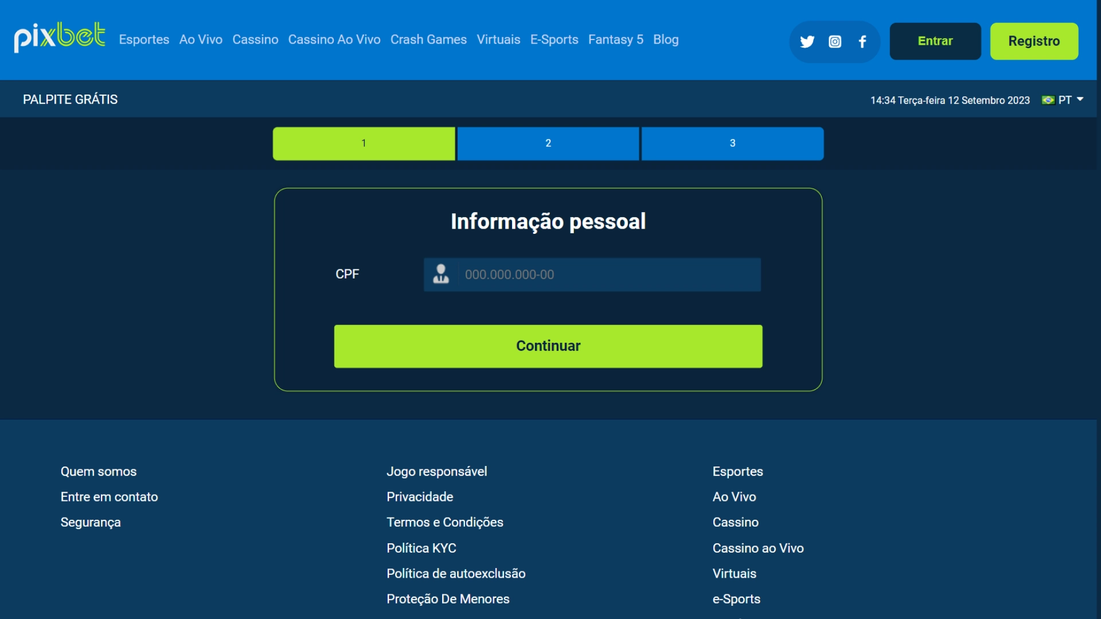Click step indicator 2 icon
This screenshot has width=1101, height=619.
point(548,143)
